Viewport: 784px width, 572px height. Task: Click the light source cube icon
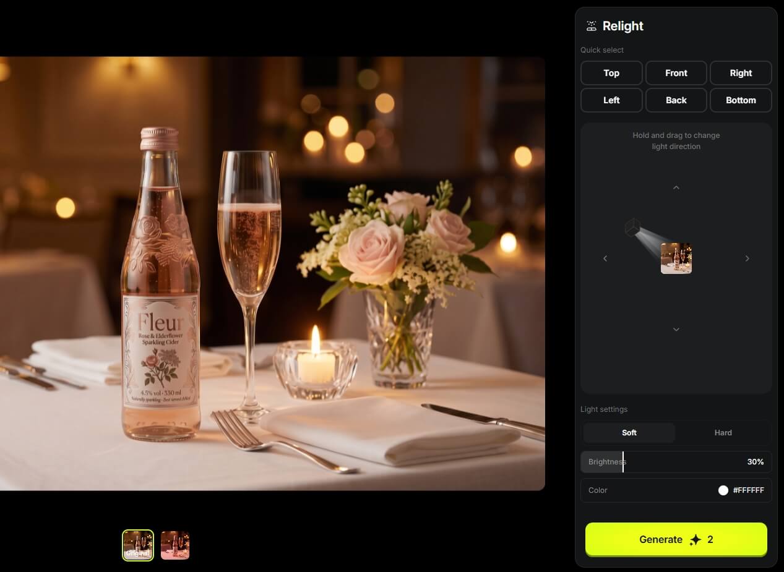[632, 227]
